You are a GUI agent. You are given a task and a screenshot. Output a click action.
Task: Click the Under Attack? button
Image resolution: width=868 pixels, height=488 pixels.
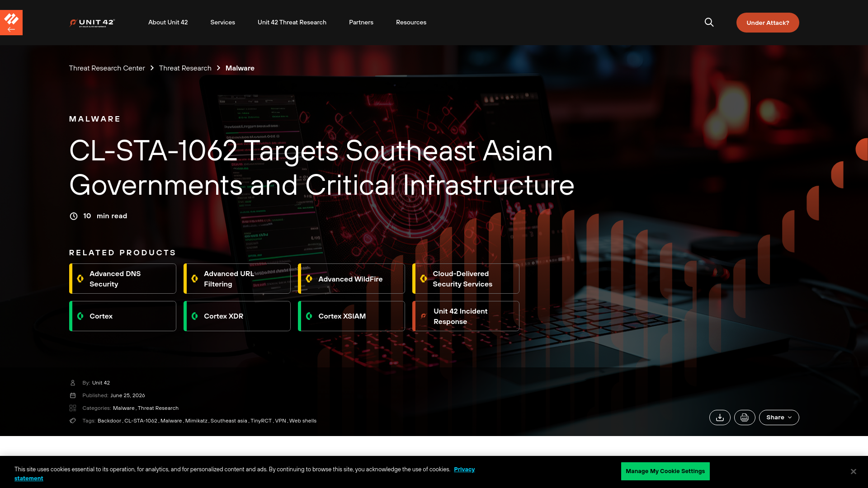point(768,23)
